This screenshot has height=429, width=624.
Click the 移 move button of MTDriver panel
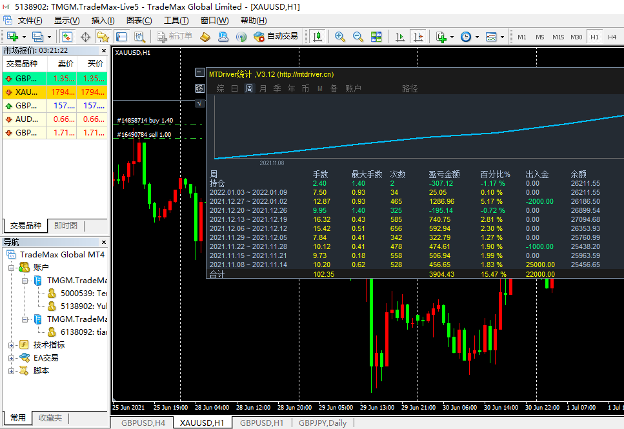pyautogui.click(x=200, y=88)
